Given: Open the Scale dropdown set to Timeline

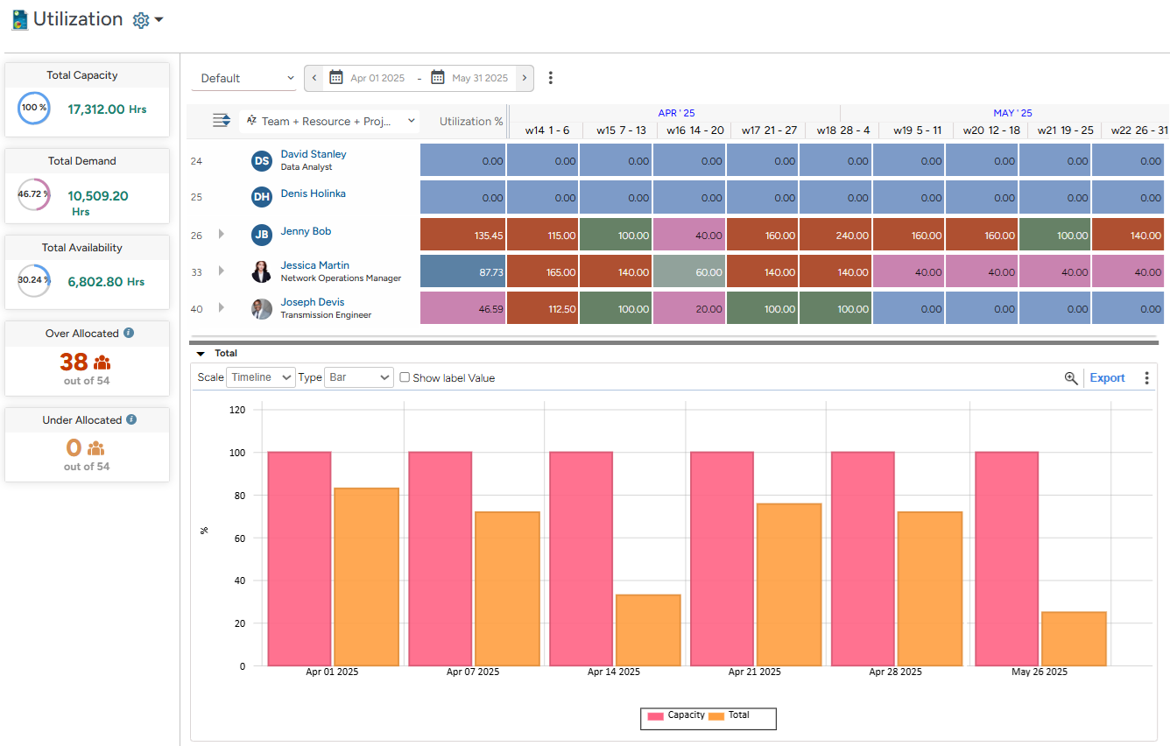Looking at the screenshot, I should (x=260, y=377).
